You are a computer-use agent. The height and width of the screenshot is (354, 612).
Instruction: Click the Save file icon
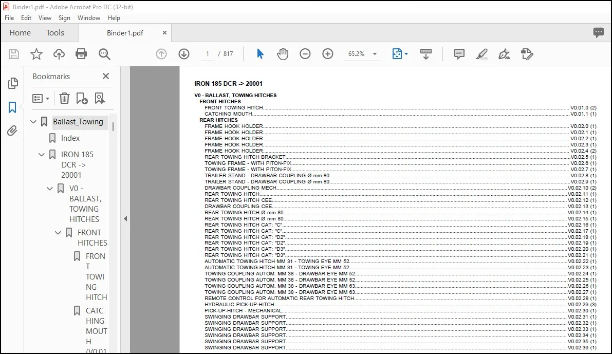point(14,54)
